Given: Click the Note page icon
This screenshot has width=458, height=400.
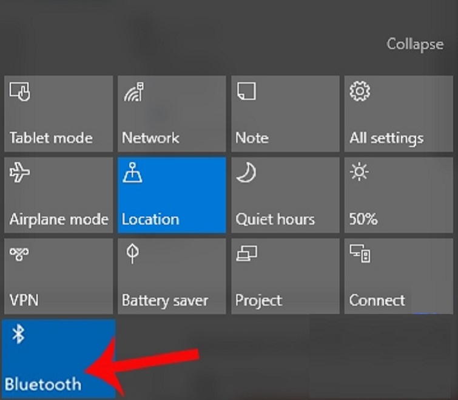Looking at the screenshot, I should [246, 92].
